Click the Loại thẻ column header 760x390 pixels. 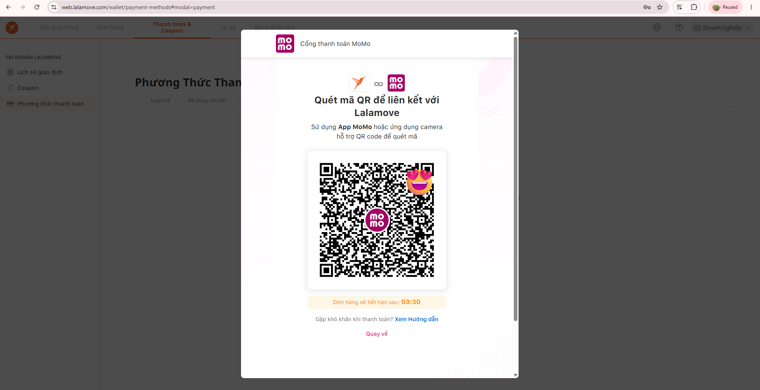click(161, 101)
